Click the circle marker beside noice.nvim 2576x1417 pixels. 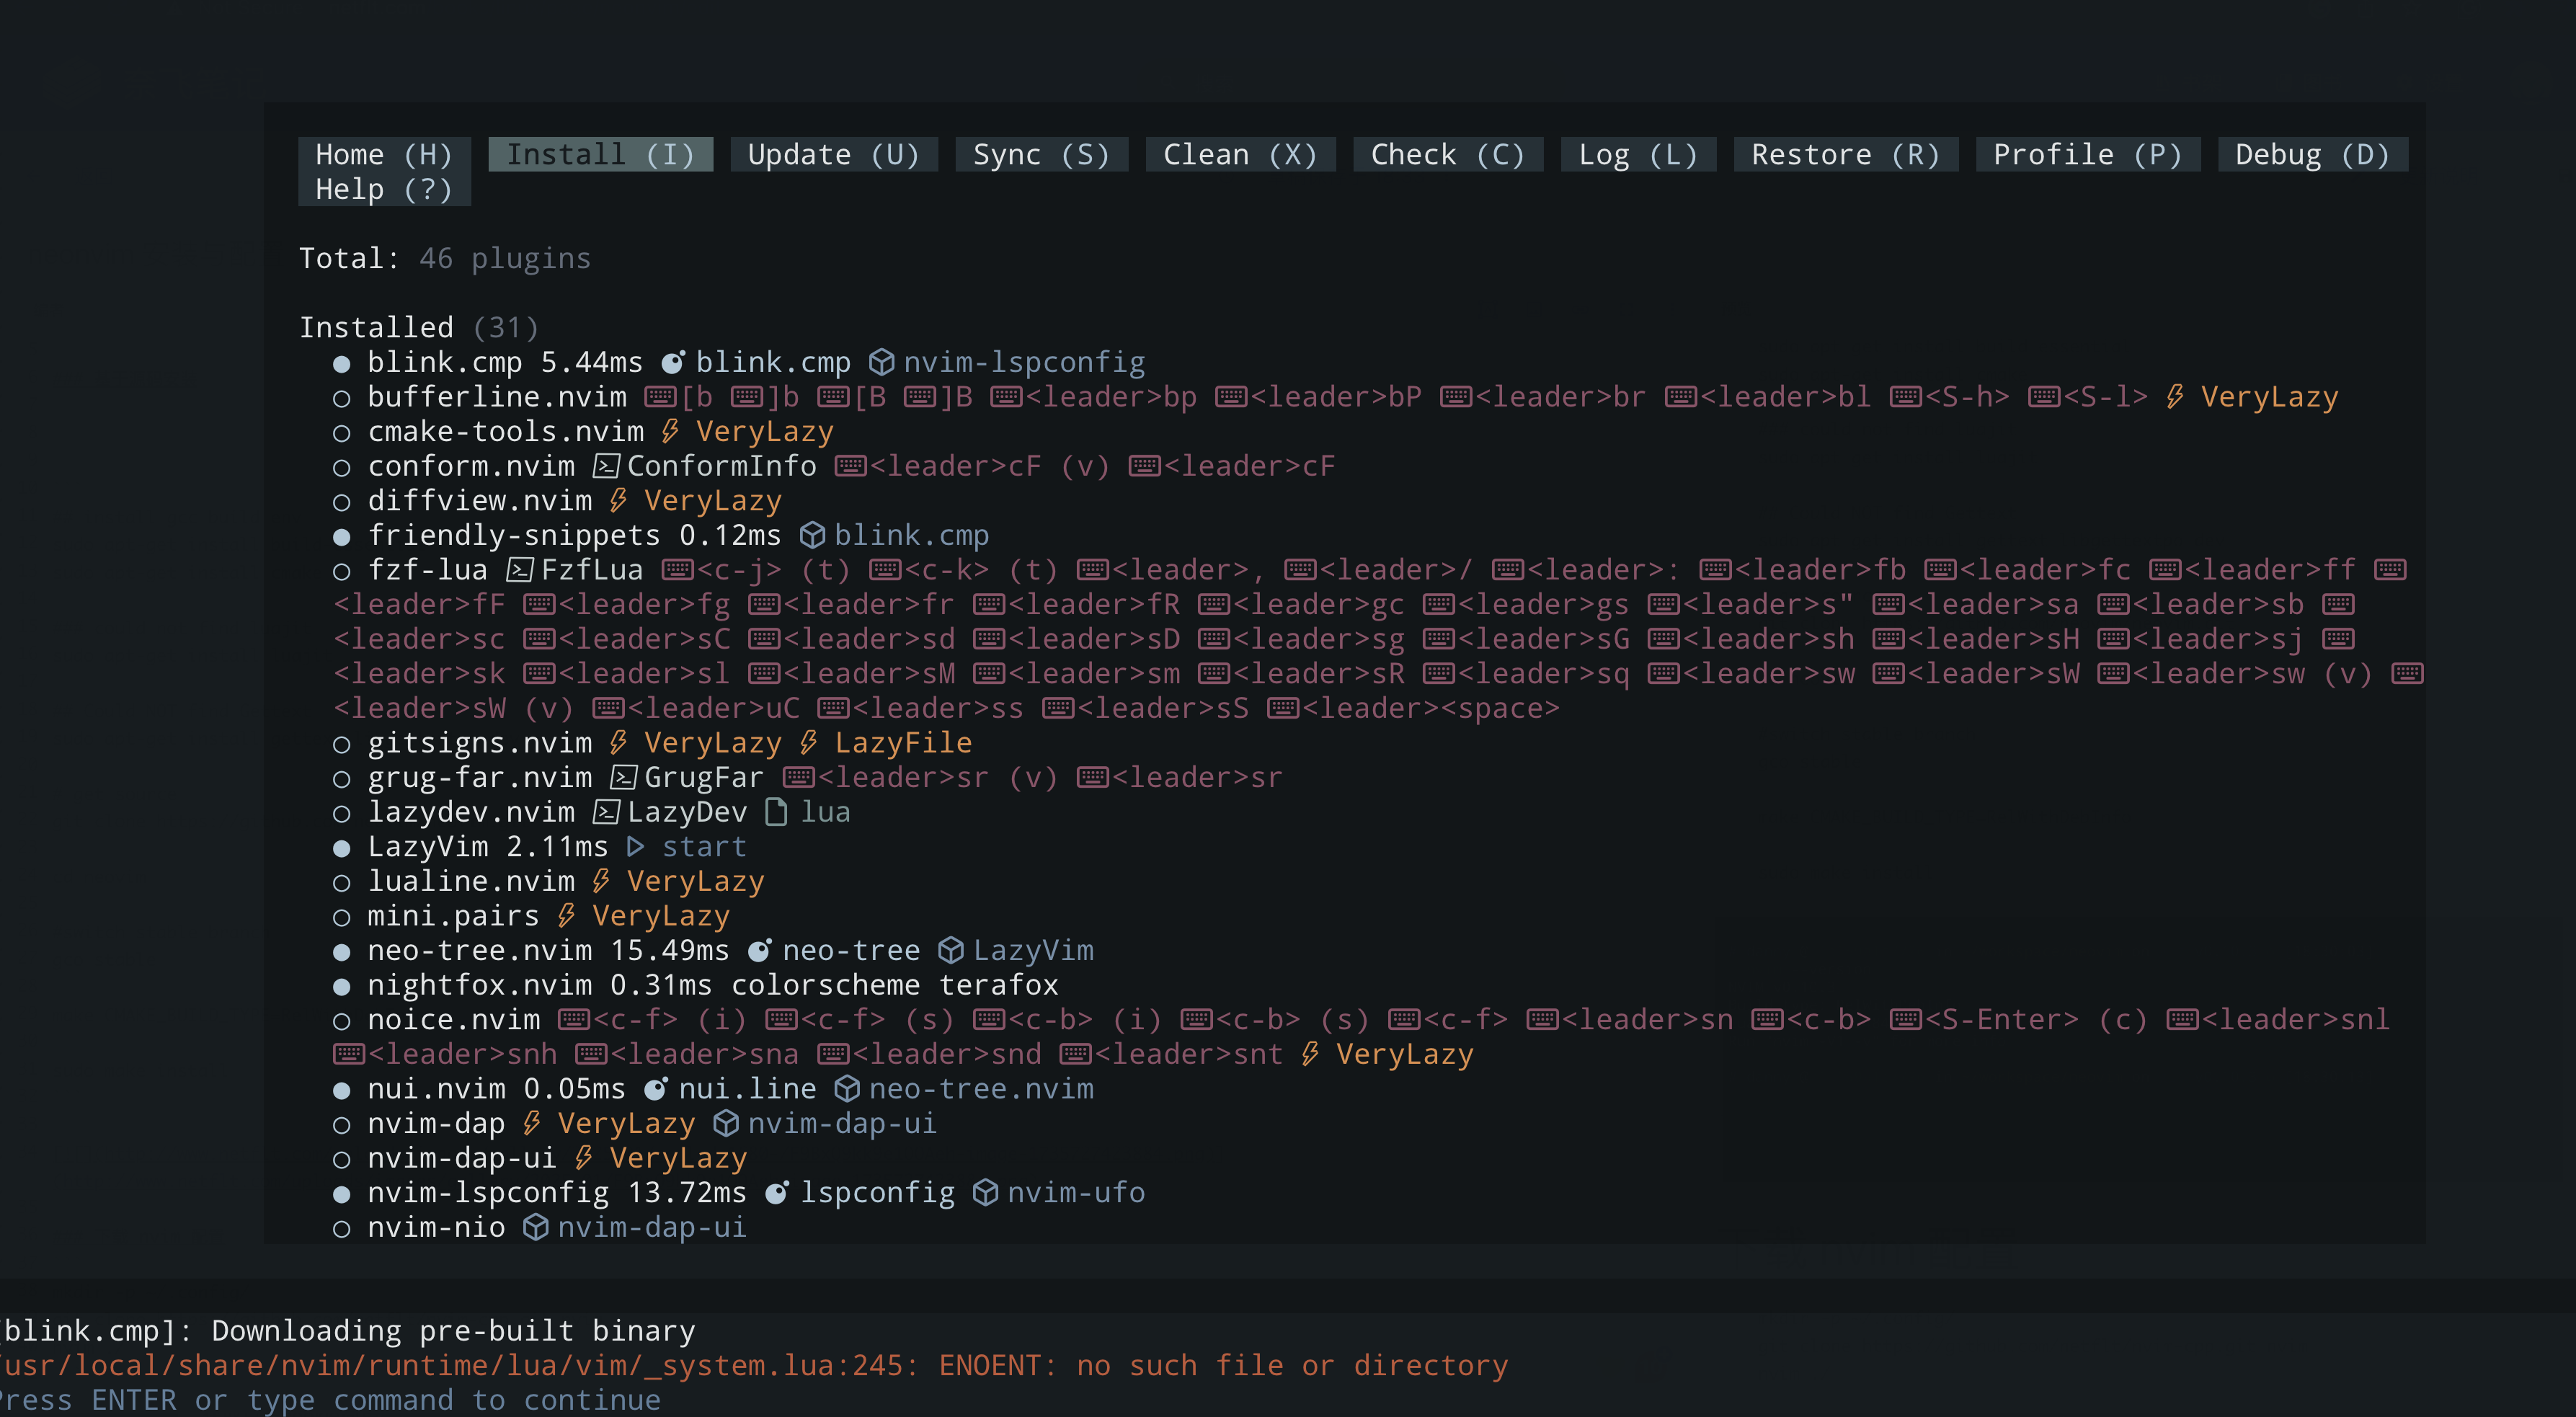coord(342,1021)
